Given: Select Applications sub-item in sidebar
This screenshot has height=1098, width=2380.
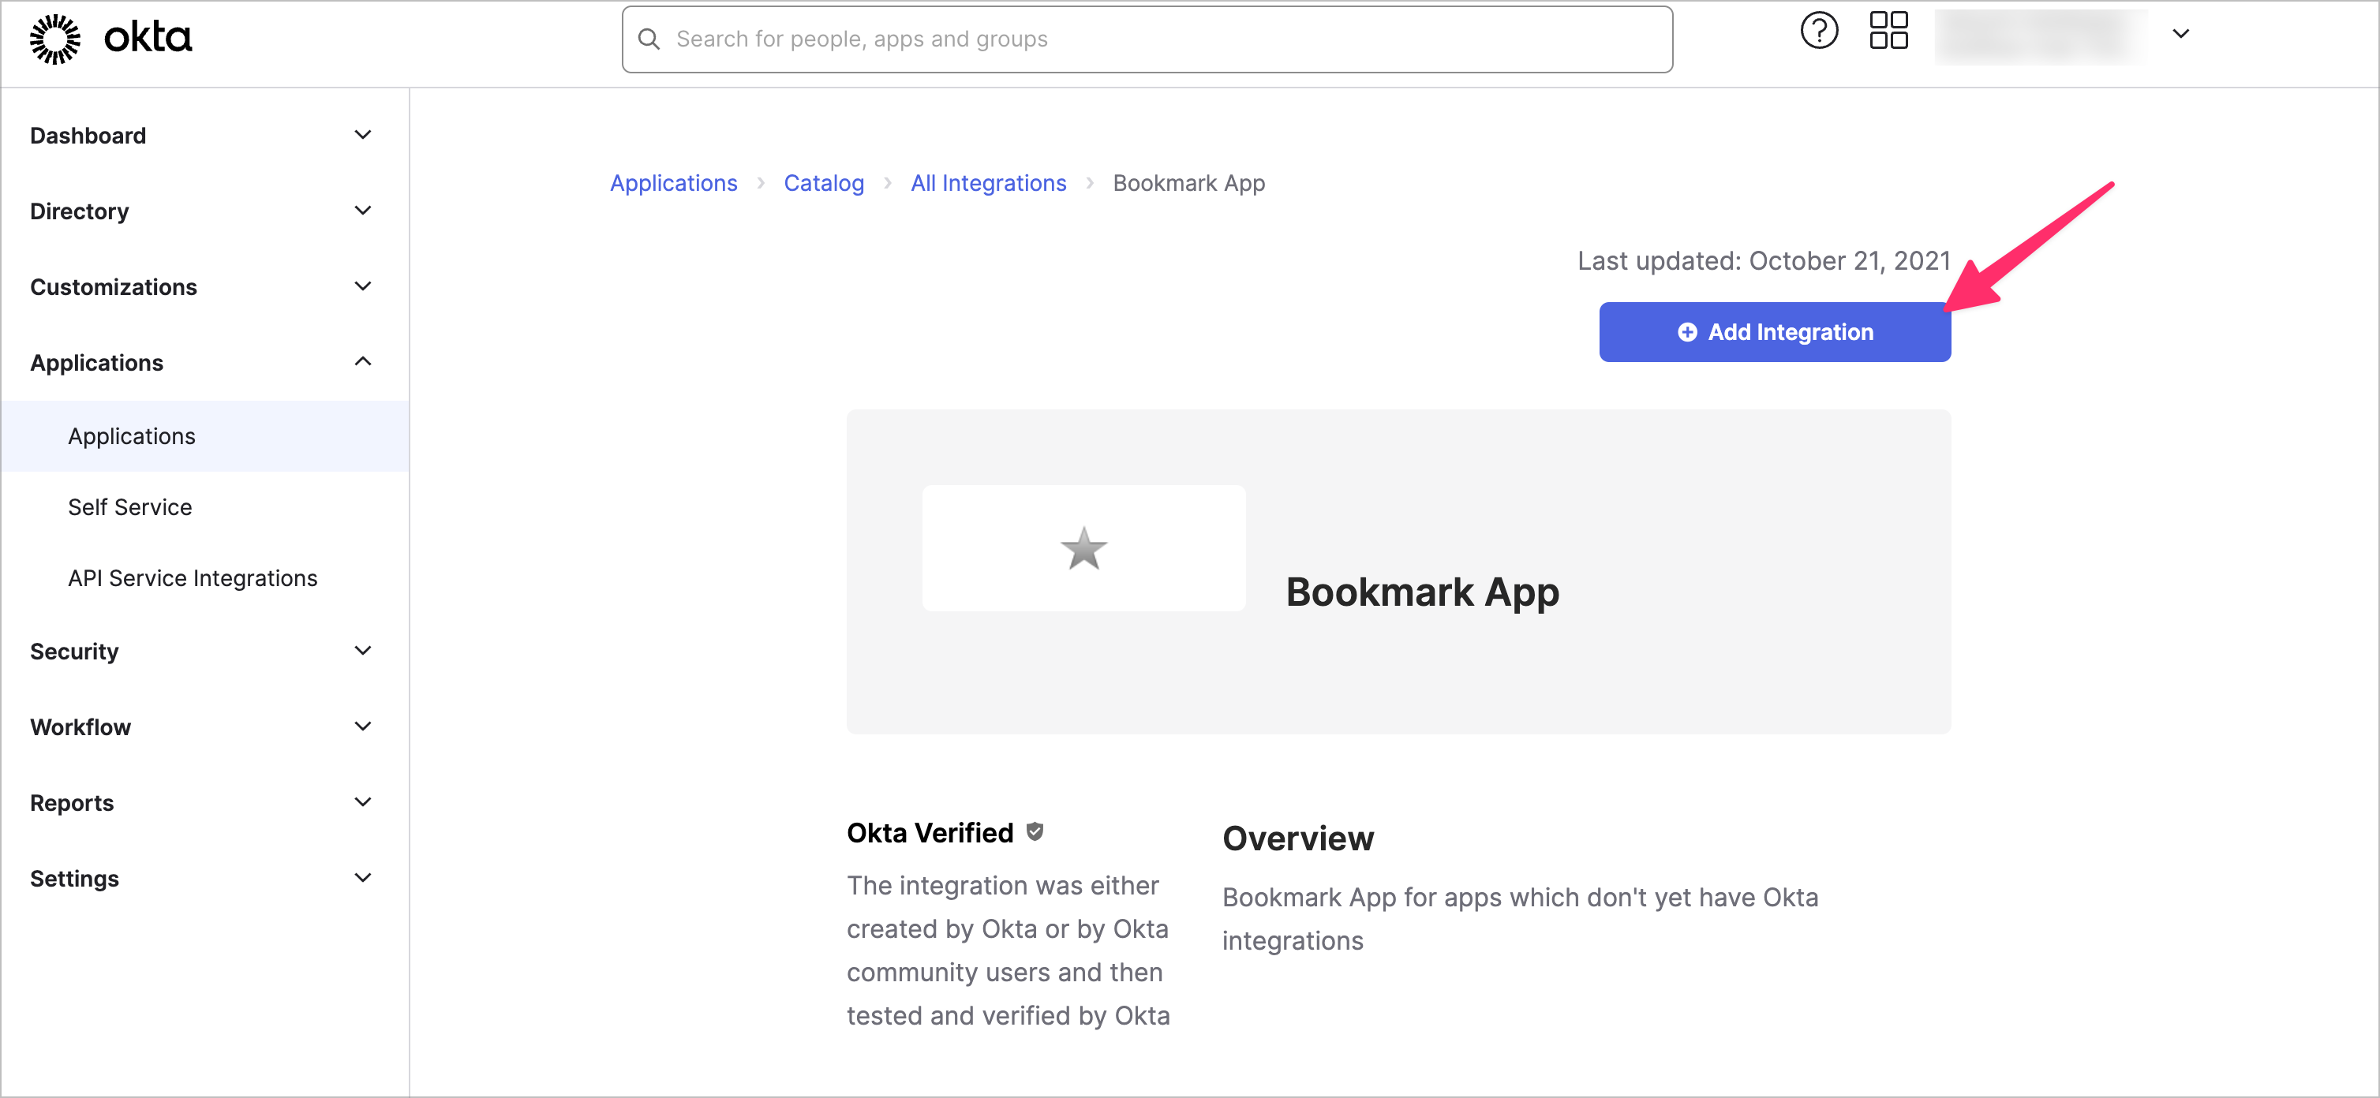Looking at the screenshot, I should [205, 436].
